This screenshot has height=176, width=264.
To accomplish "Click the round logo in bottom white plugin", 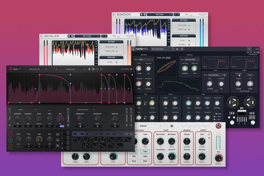I will tap(219, 126).
